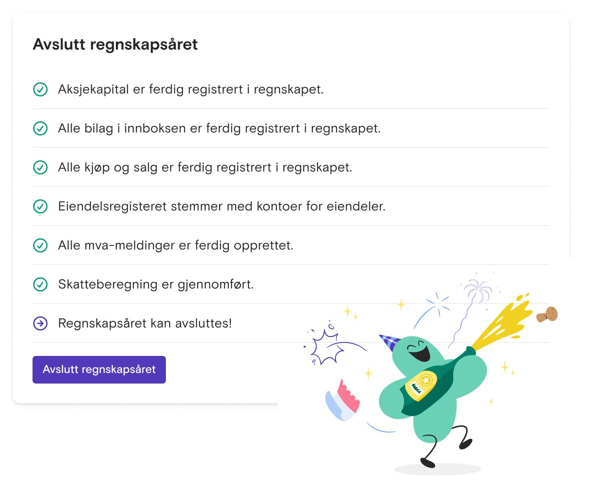Click the purple arrow icon for final step
This screenshot has width=596, height=503.
pos(40,323)
